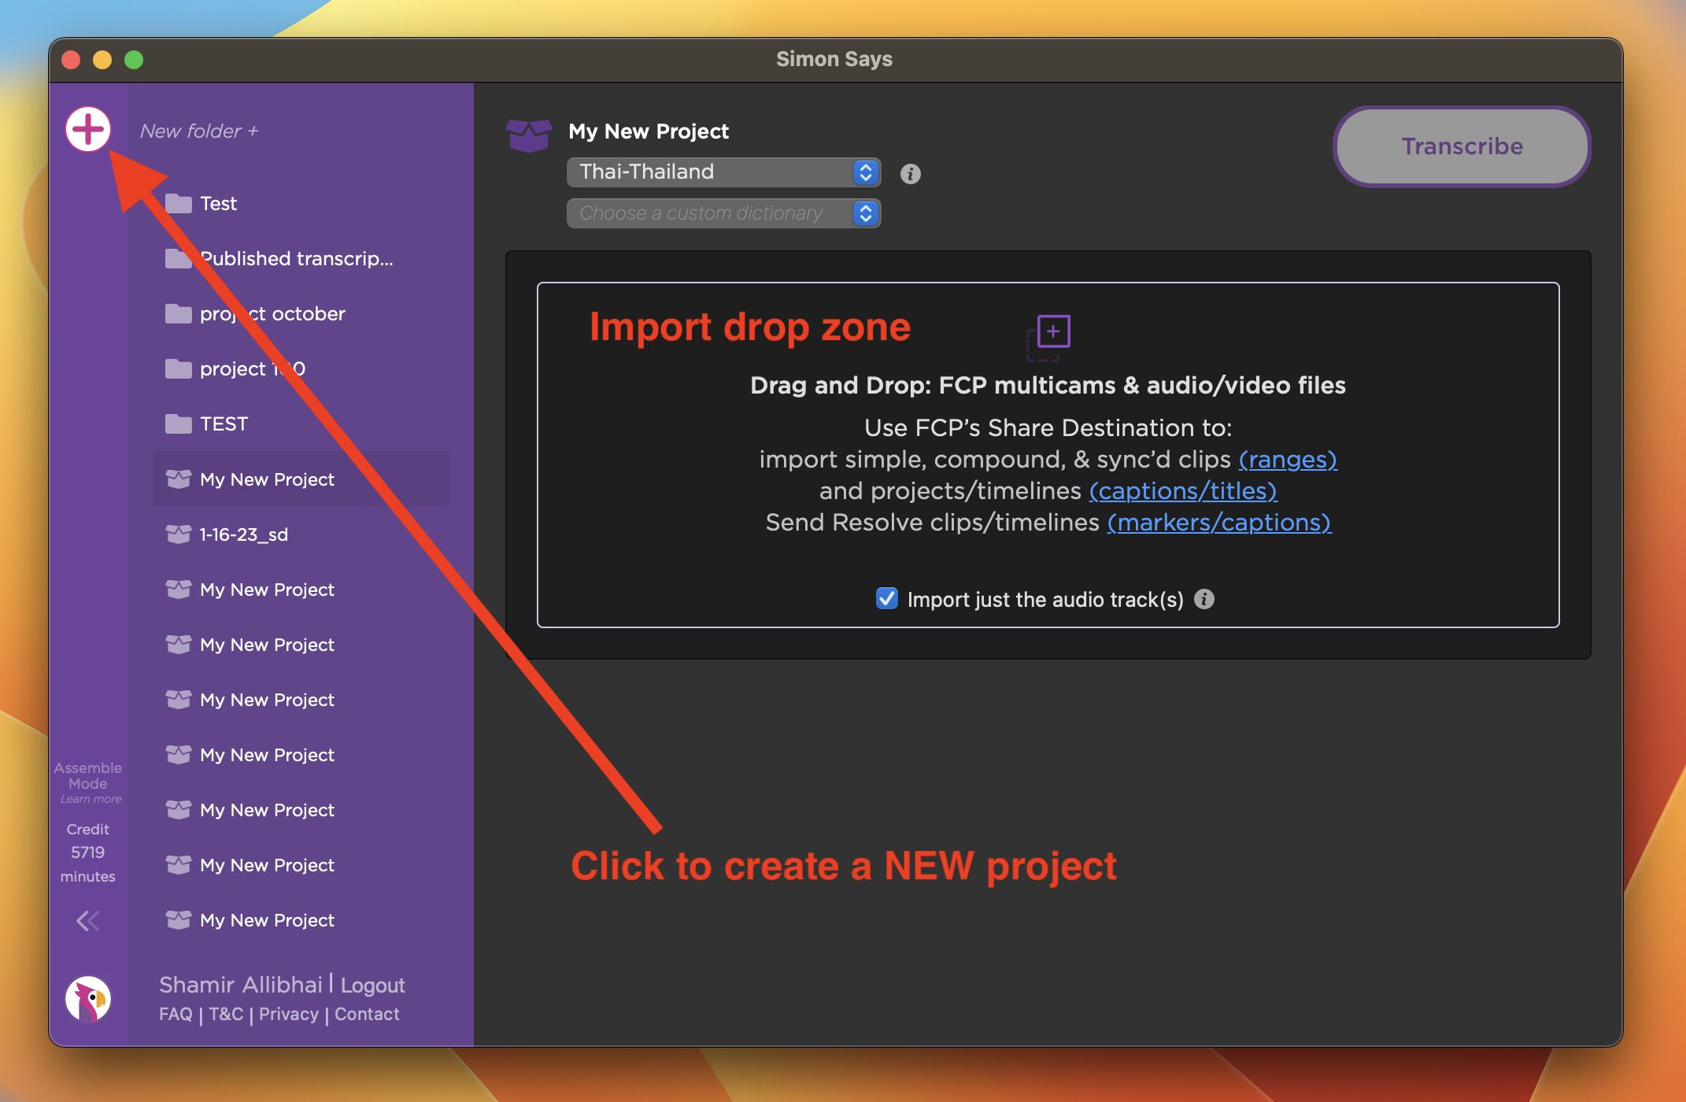The width and height of the screenshot is (1686, 1102).
Task: Click the purple project box icon in header
Action: coord(528,135)
